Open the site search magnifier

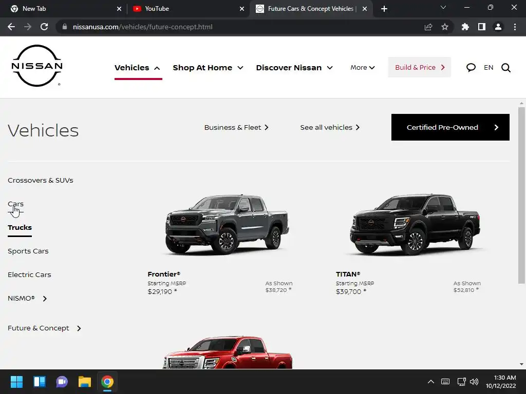tap(506, 68)
